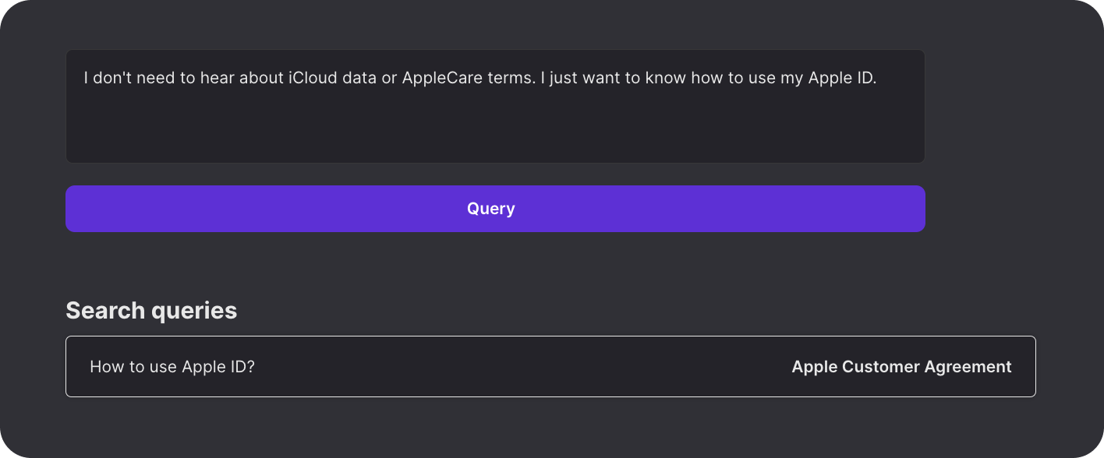Image resolution: width=1104 pixels, height=458 pixels.
Task: Open the search query result row
Action: [x=550, y=367]
